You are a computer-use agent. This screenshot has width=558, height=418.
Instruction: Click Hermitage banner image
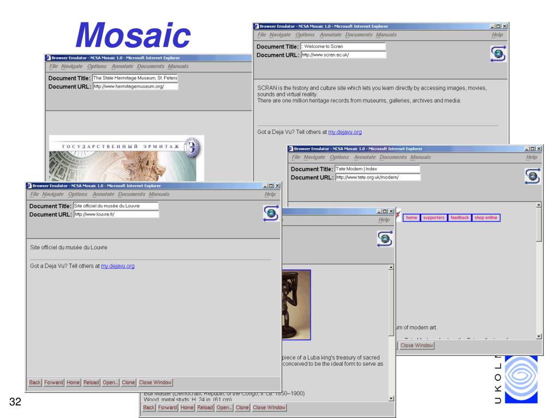[x=126, y=158]
